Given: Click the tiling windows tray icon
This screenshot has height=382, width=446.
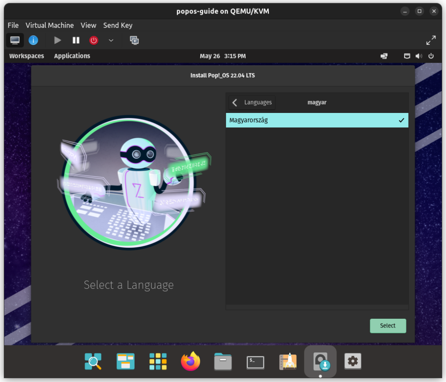Looking at the screenshot, I should (x=384, y=56).
